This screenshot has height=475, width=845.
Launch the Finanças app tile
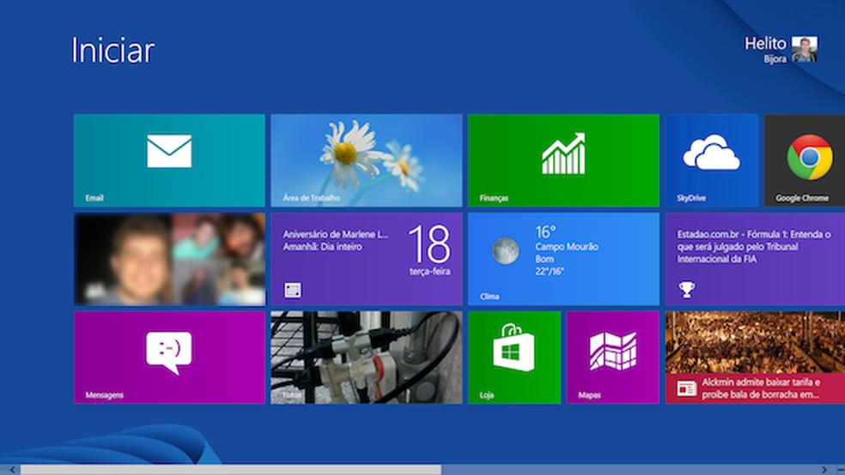(563, 160)
